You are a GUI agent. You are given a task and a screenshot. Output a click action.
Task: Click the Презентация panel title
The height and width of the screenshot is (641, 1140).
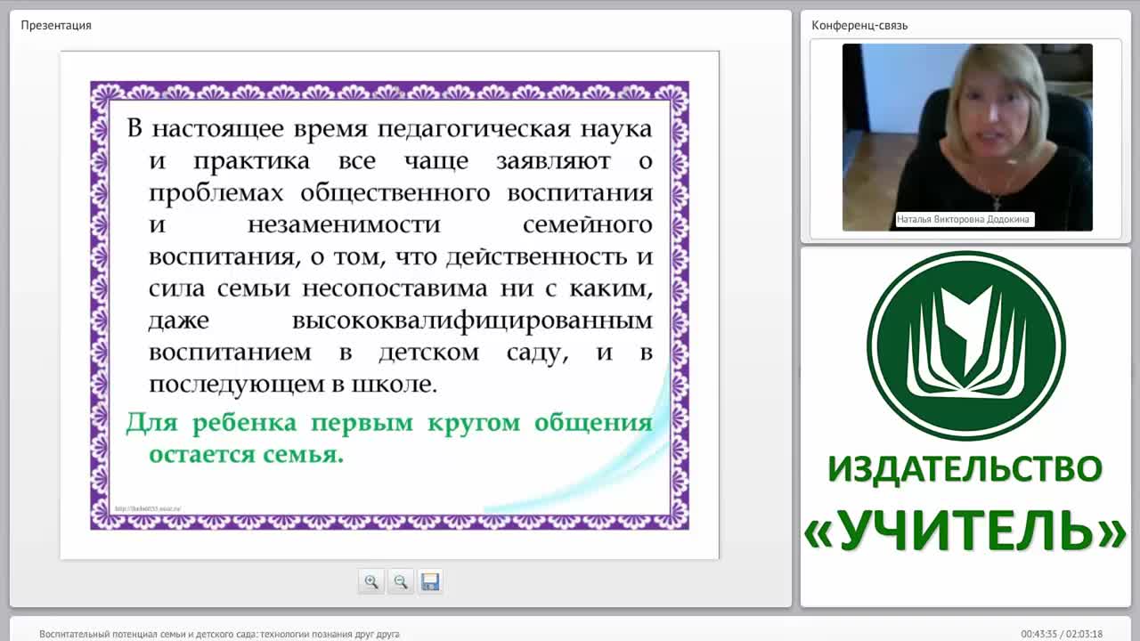click(x=56, y=25)
